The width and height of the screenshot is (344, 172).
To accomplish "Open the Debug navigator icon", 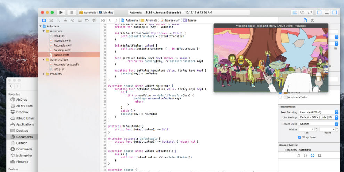I will click(x=80, y=20).
